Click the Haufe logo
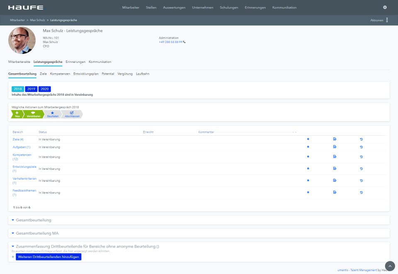 pyautogui.click(x=26, y=7)
